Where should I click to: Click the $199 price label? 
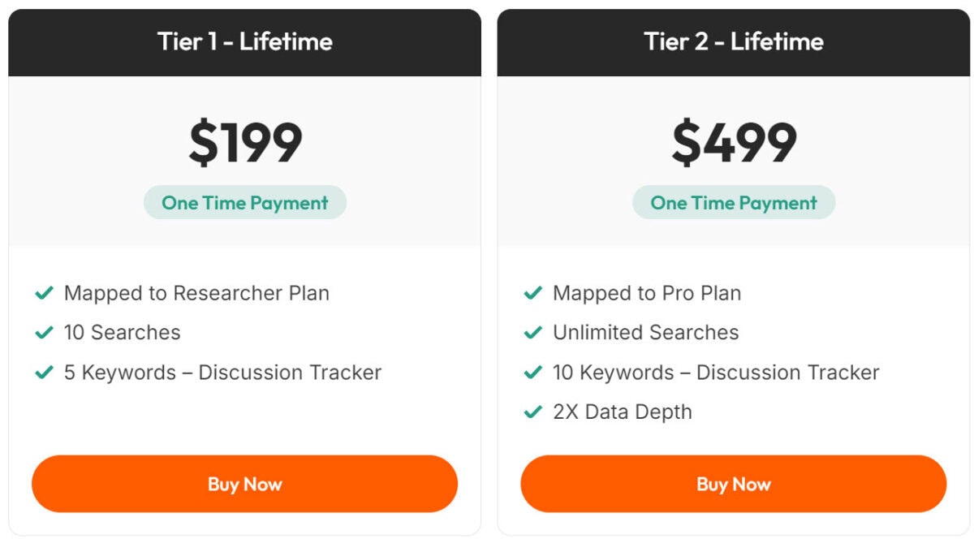[x=244, y=140]
